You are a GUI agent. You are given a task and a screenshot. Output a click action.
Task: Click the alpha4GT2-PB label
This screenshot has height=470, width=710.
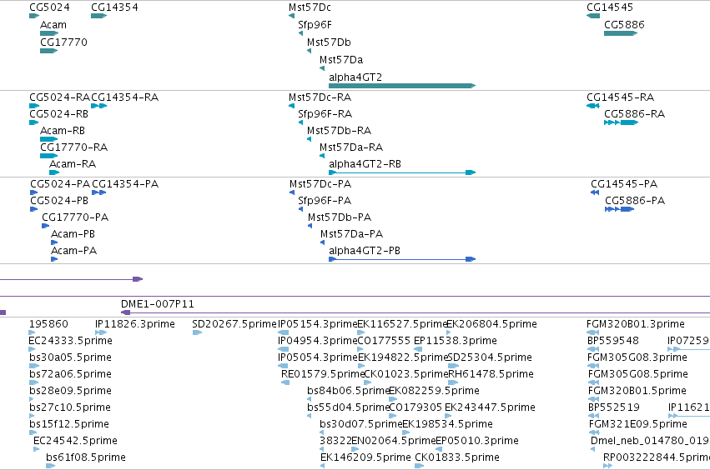(365, 251)
